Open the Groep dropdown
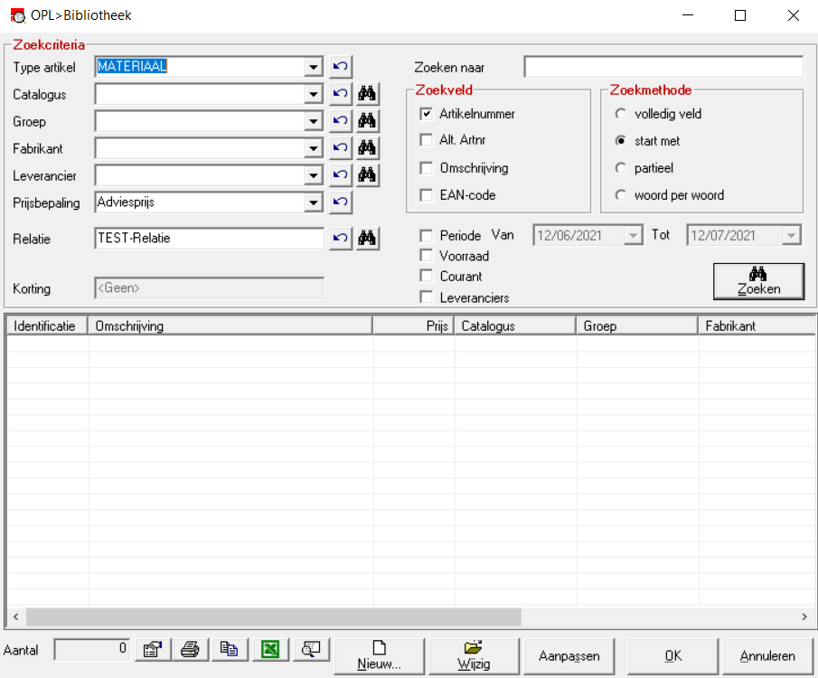The image size is (818, 678). pyautogui.click(x=313, y=121)
